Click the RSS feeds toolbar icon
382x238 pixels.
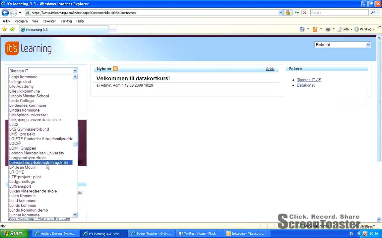(x=315, y=29)
